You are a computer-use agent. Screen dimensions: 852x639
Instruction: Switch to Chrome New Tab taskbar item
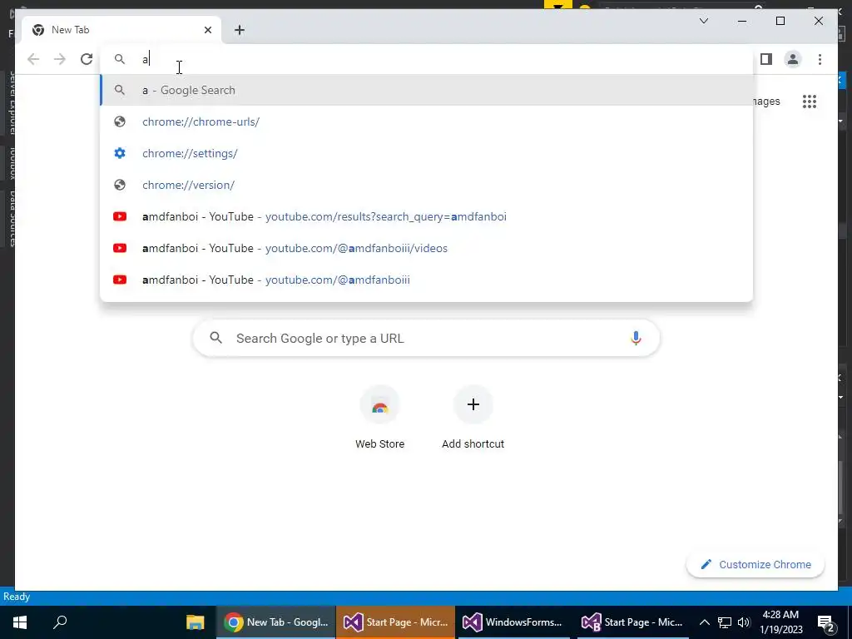click(276, 622)
